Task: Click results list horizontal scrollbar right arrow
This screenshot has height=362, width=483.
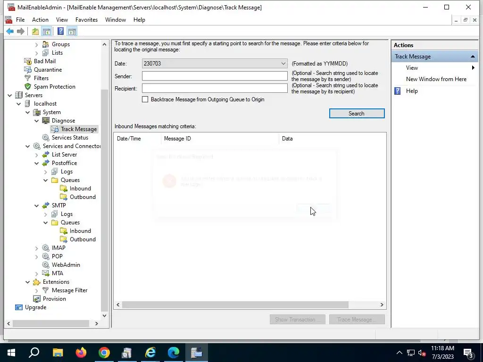Action: [382, 305]
